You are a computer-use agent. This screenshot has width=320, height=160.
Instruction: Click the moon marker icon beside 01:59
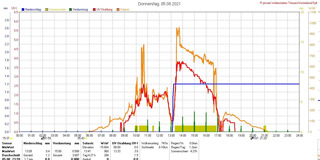(42, 138)
